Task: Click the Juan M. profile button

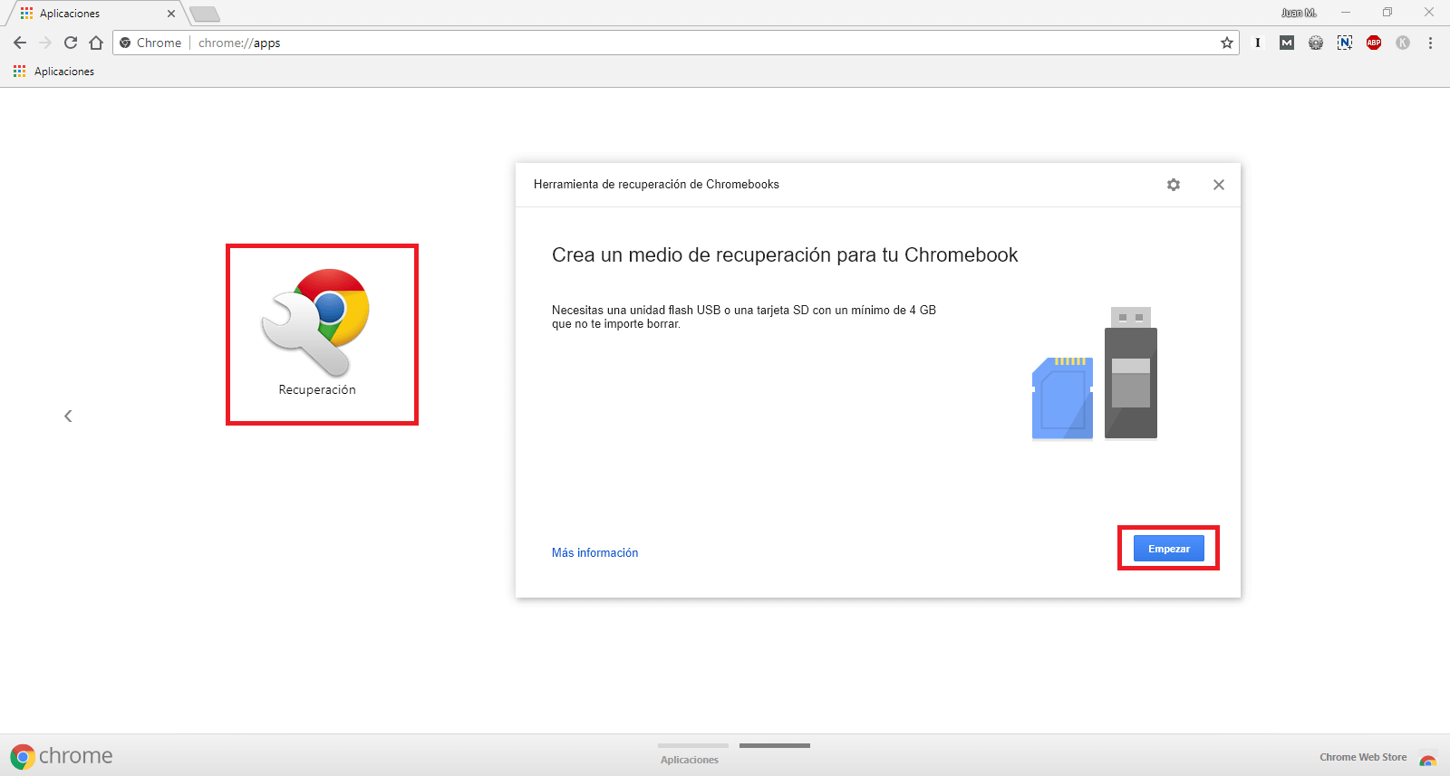Action: (1299, 13)
